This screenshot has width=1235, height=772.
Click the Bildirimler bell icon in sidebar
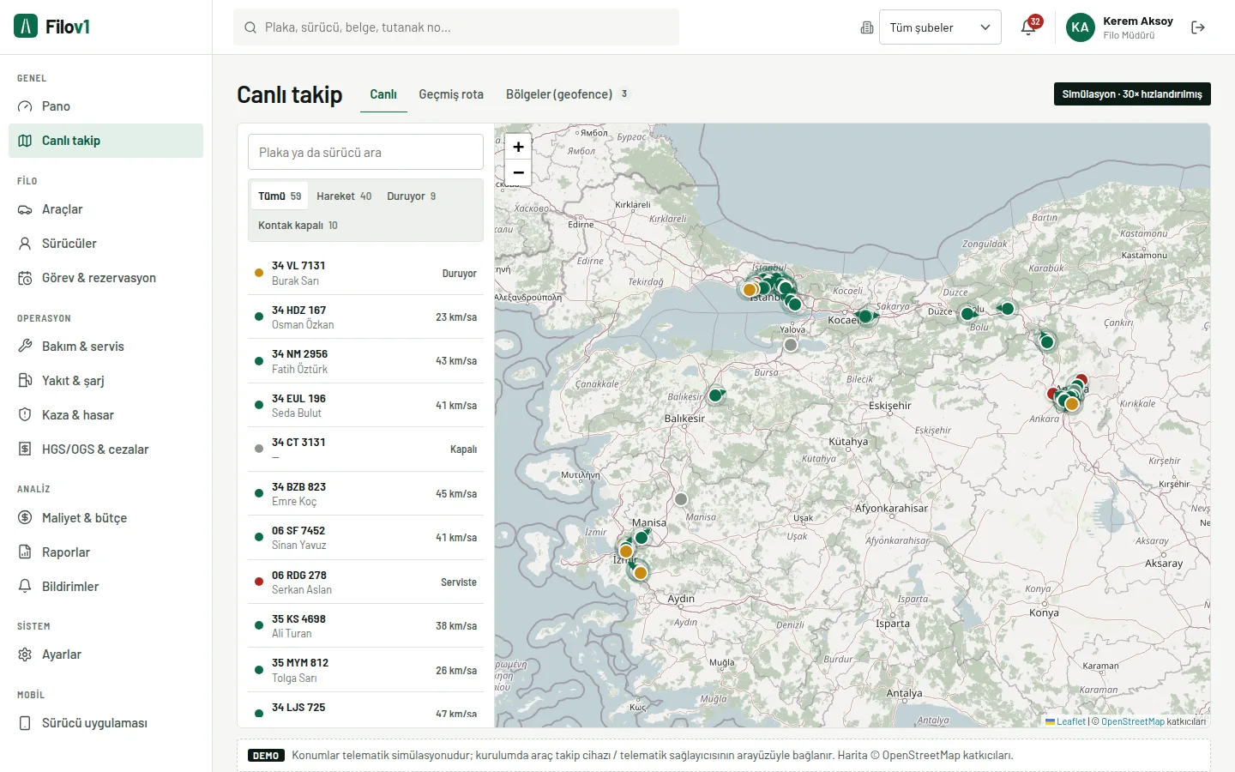pyautogui.click(x=25, y=587)
